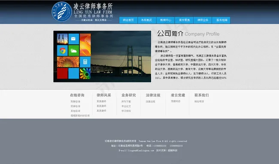Screen dimensions: 279x164
Task: Click the plain blue tile beside red tile
Action: pos(73,73)
